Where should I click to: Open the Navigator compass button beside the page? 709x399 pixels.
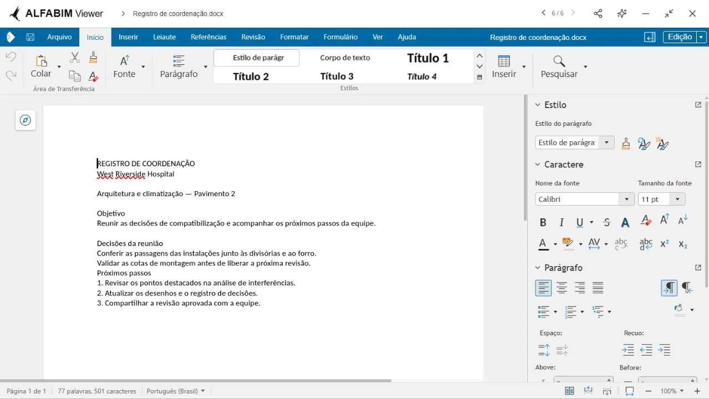pos(25,120)
